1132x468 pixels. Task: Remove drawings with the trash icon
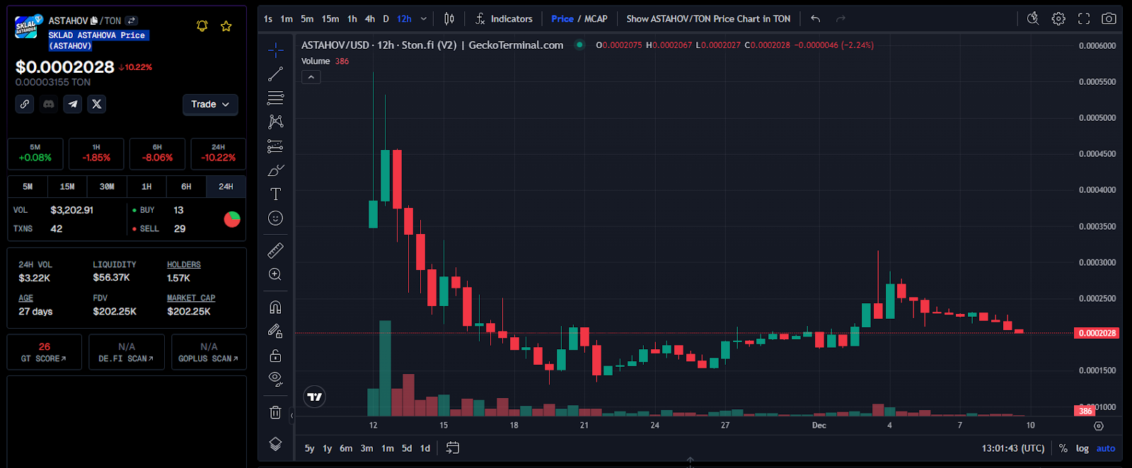[x=276, y=412]
